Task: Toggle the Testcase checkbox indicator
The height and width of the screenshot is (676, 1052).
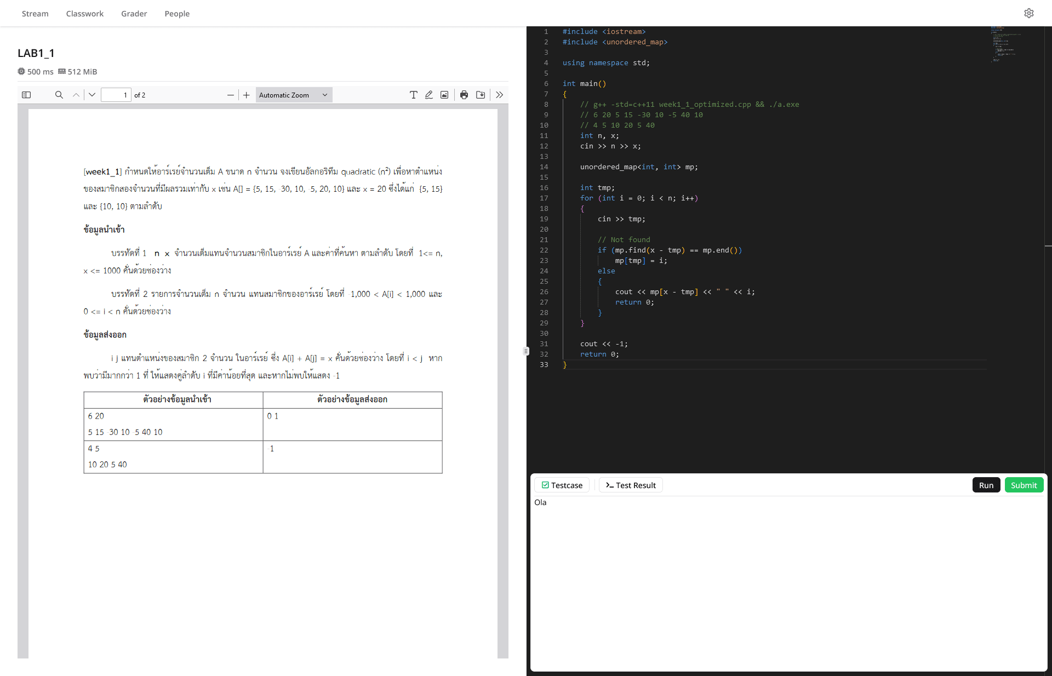Action: [545, 485]
